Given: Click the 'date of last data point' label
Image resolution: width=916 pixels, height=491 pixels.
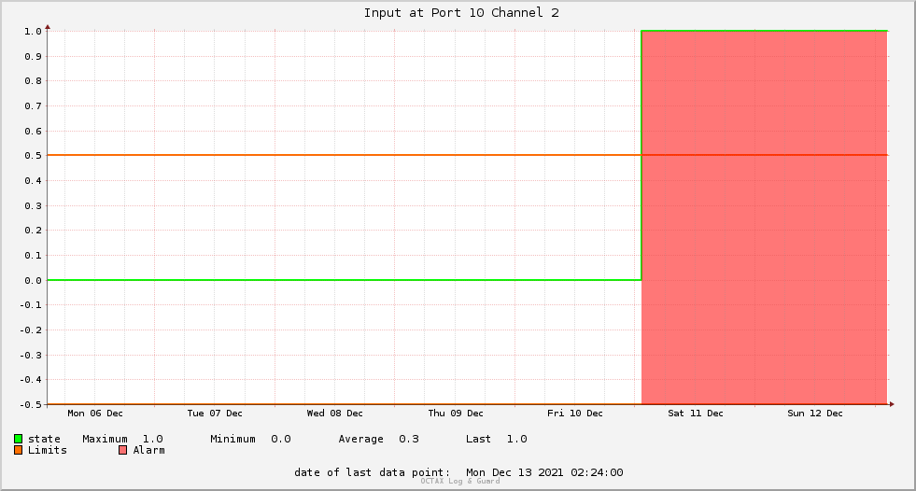Looking at the screenshot, I should [373, 472].
